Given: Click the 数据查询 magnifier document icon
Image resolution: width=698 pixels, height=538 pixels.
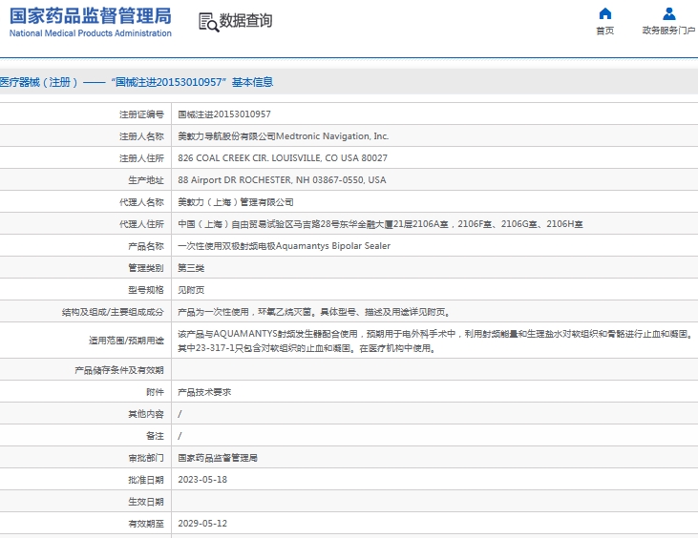Looking at the screenshot, I should 208,22.
